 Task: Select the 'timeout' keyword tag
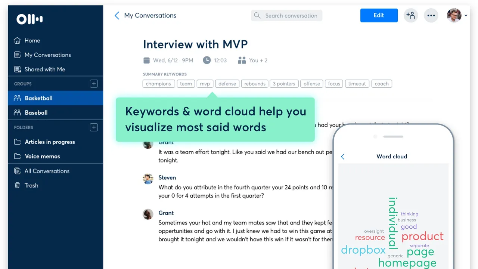click(x=357, y=84)
